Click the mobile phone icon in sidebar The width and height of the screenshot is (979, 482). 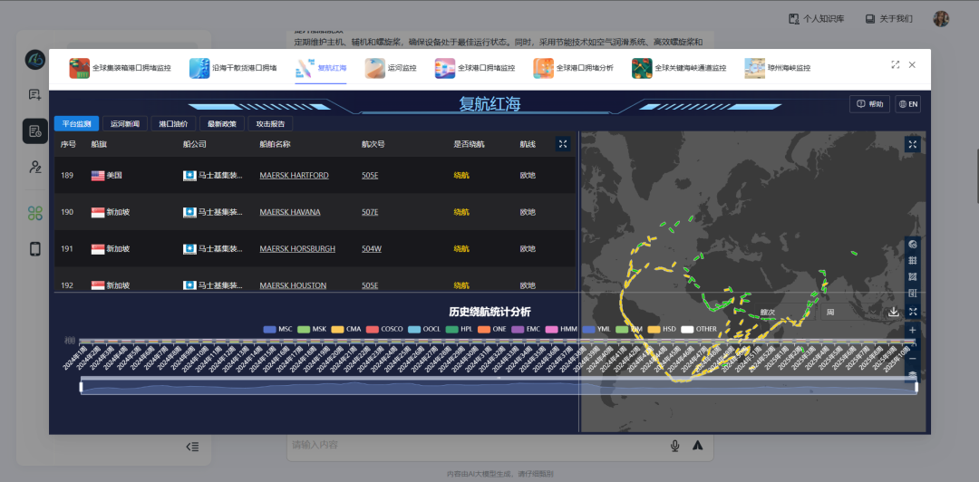tap(35, 249)
